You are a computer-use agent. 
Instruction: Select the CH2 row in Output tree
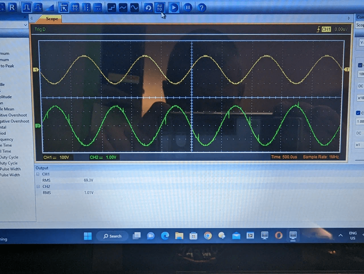click(x=46, y=186)
